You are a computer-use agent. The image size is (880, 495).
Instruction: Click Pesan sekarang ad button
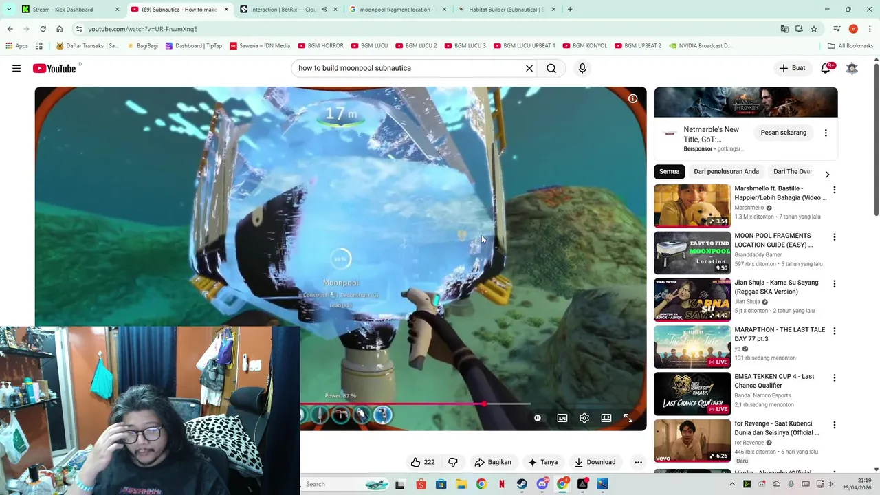[x=784, y=133]
